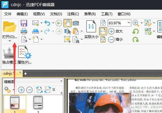Send the document by email via the envelope icon
162x113 pixels.
pos(36,23)
